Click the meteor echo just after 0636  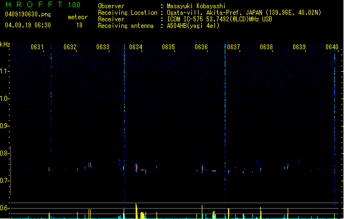click(x=202, y=169)
